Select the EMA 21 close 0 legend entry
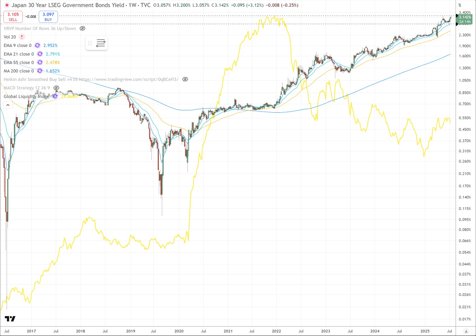The width and height of the screenshot is (476, 336). tap(19, 54)
